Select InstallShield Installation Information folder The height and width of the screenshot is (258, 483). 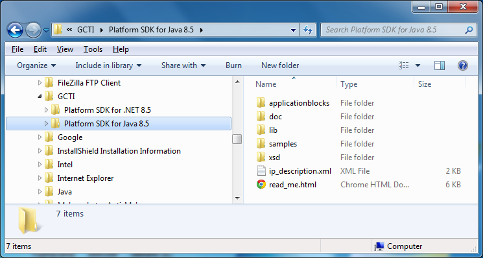click(x=119, y=151)
